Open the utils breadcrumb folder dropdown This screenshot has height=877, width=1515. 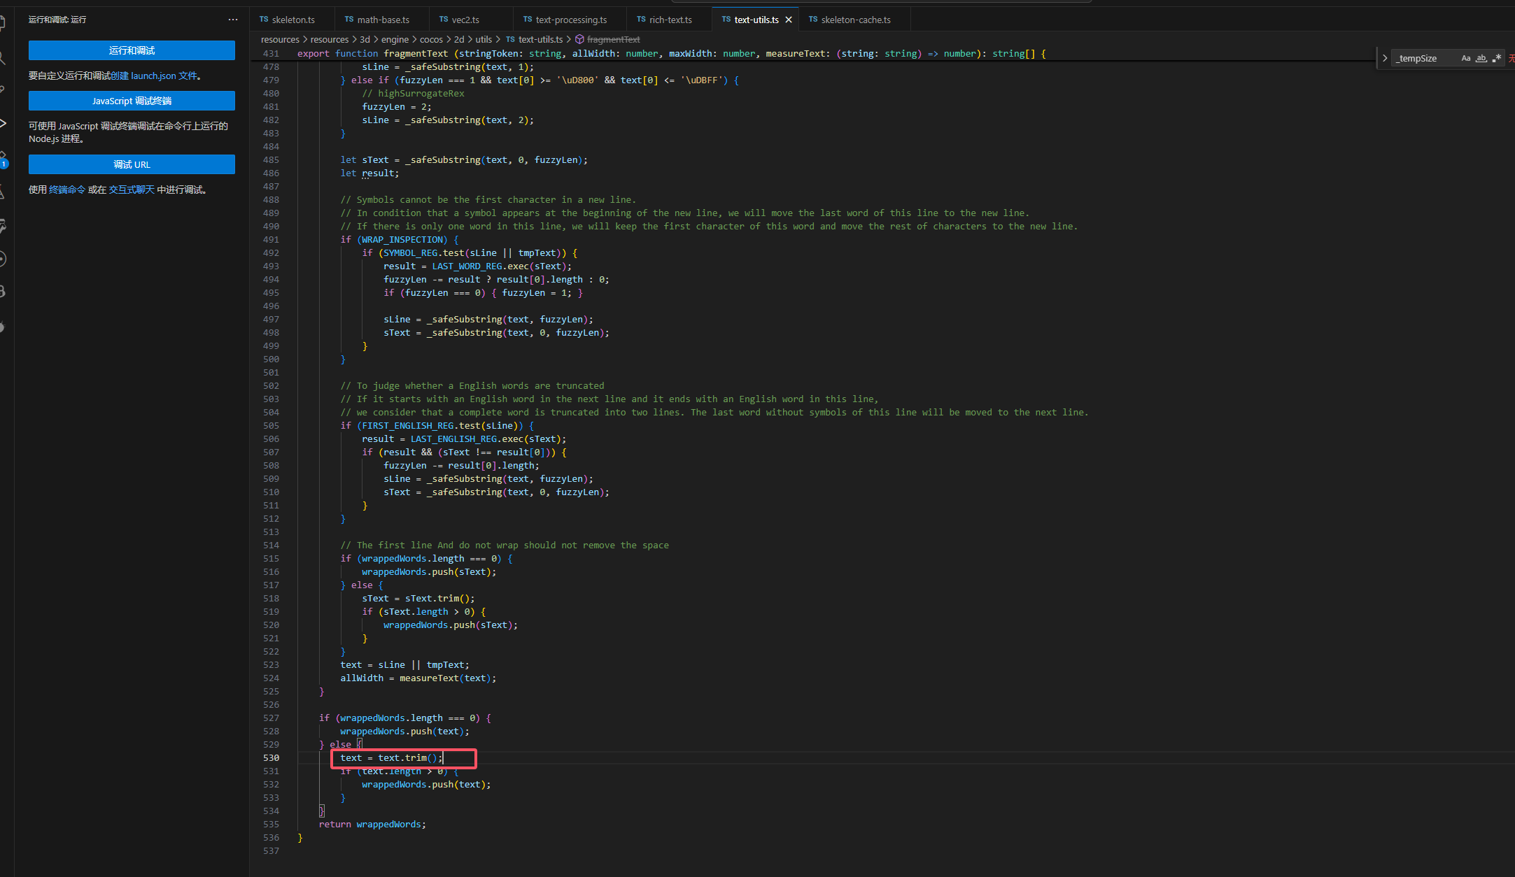(x=484, y=40)
